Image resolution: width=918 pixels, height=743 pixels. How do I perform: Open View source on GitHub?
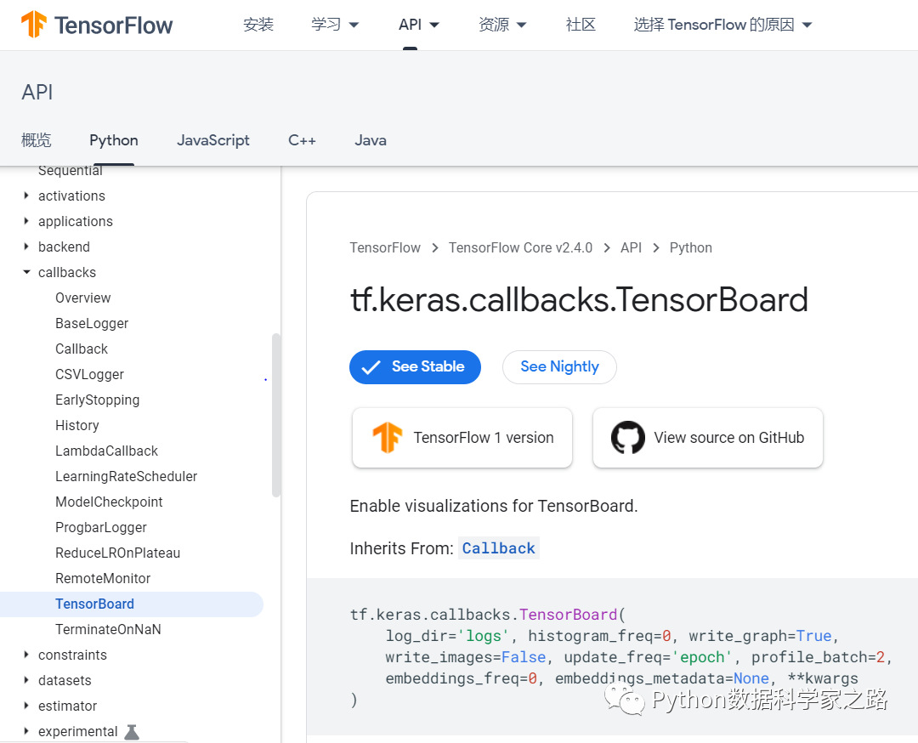click(x=708, y=437)
